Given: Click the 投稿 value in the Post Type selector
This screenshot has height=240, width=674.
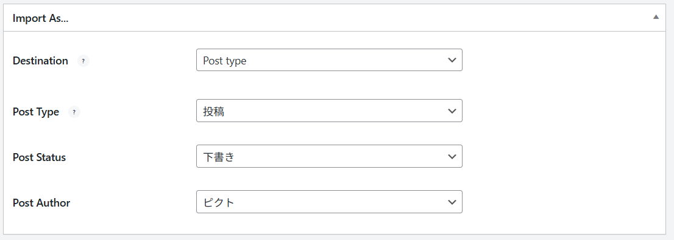Looking at the screenshot, I should click(x=214, y=111).
